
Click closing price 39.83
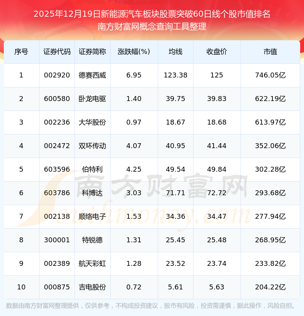click(217, 99)
